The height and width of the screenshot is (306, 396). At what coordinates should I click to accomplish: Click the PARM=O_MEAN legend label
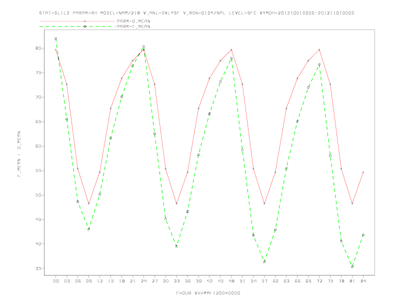[133, 21]
